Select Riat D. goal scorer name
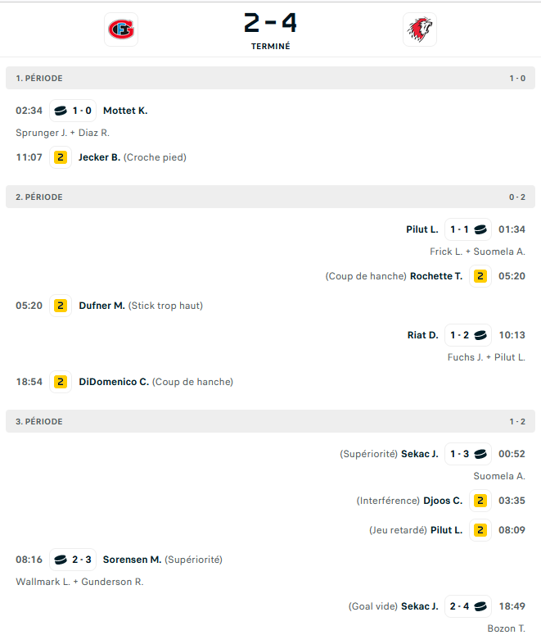The height and width of the screenshot is (644, 541). click(x=422, y=335)
